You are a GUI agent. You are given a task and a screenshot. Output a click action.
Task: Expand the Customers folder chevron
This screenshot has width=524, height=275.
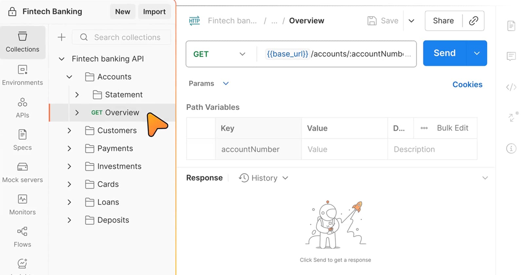tap(69, 131)
